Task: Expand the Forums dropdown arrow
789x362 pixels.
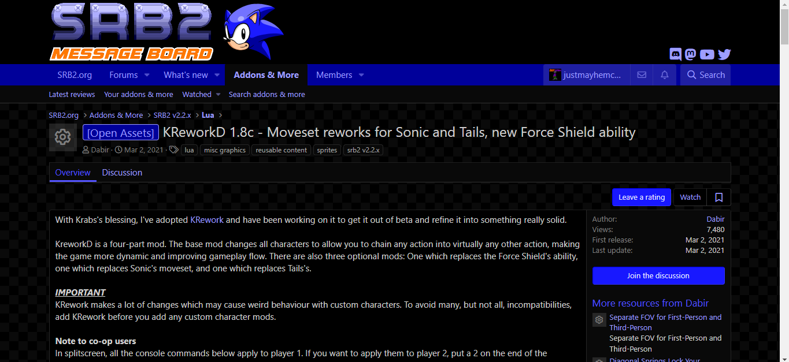Action: point(147,75)
